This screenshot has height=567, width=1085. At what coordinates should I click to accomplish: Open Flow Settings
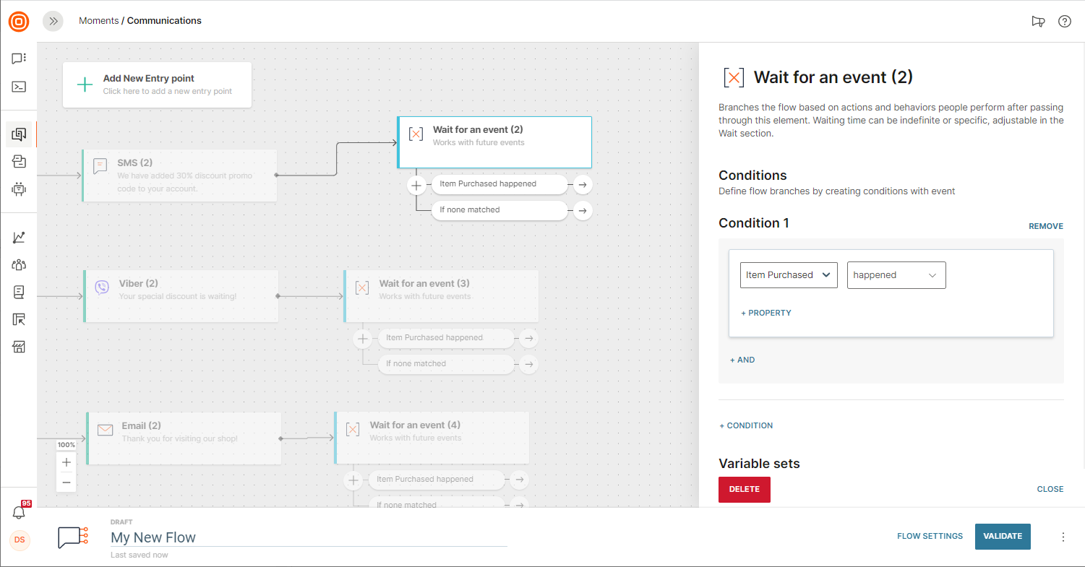pyautogui.click(x=930, y=537)
